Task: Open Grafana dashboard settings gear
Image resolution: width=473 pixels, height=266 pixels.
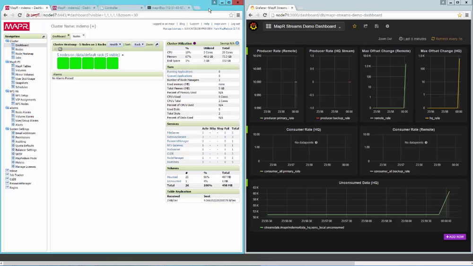Action: (387, 26)
